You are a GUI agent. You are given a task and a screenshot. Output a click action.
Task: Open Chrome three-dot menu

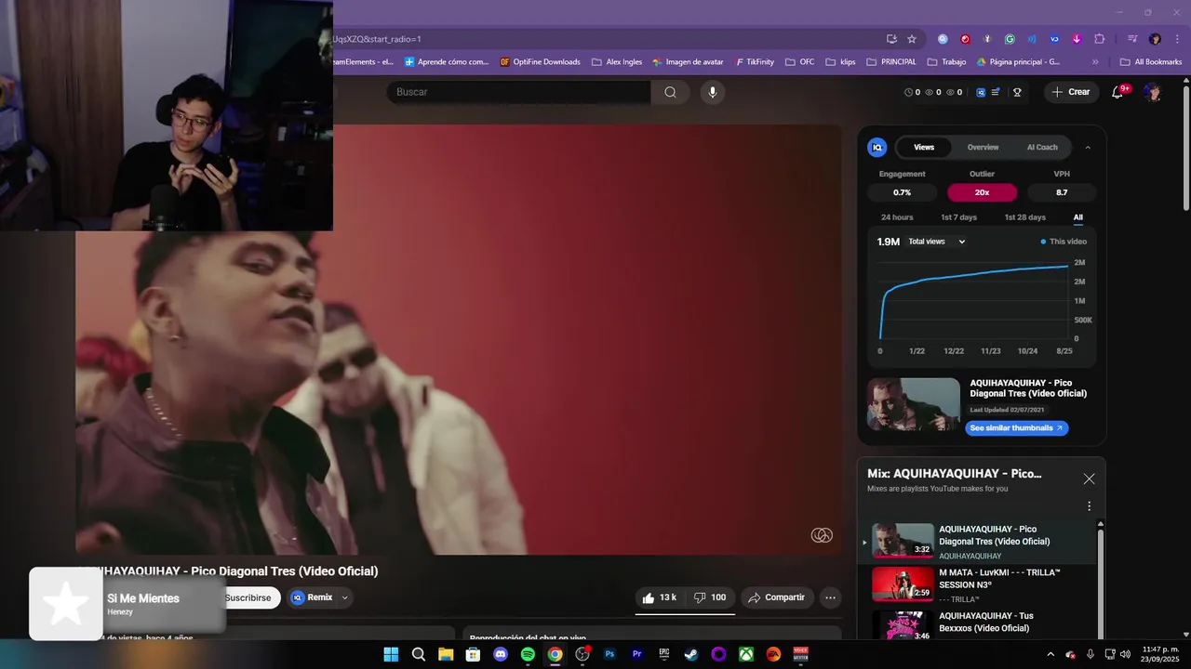coord(1176,39)
